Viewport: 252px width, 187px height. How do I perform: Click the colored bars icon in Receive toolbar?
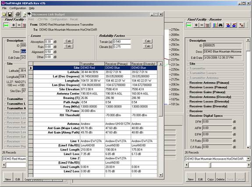[215, 25]
